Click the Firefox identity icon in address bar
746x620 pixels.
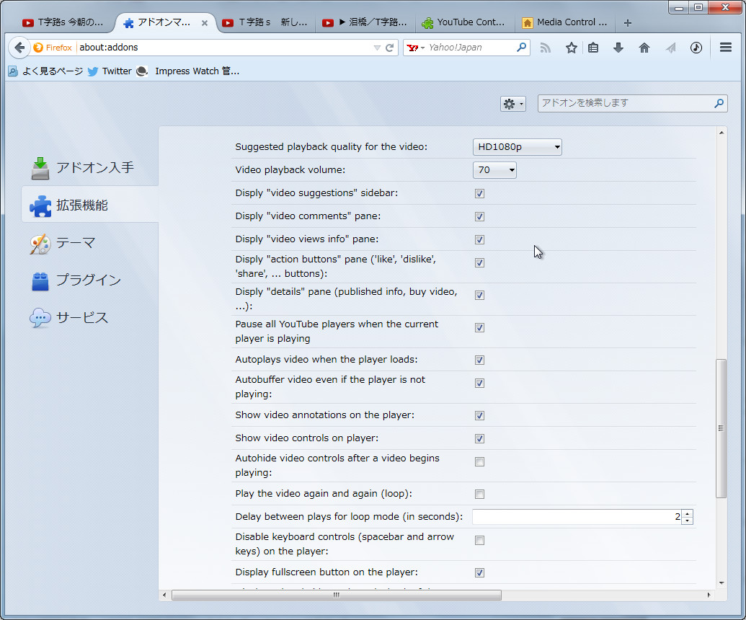[x=53, y=48]
